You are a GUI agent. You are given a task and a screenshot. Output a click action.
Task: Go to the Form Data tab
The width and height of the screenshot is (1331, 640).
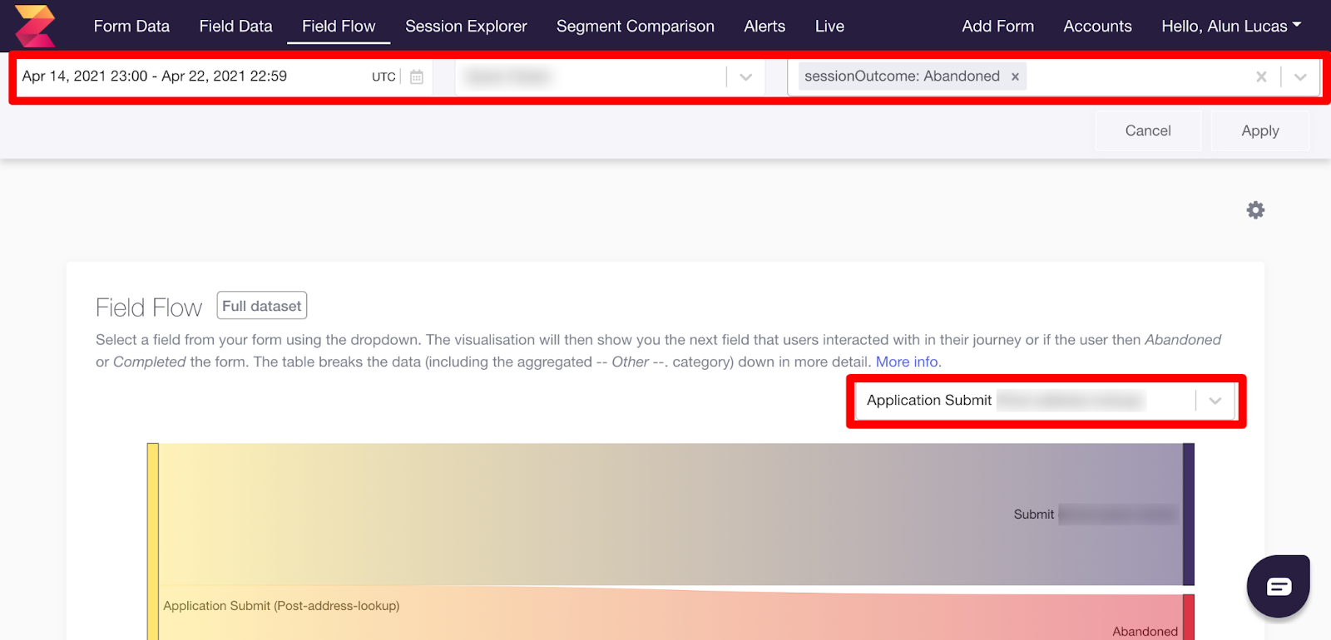coord(131,26)
